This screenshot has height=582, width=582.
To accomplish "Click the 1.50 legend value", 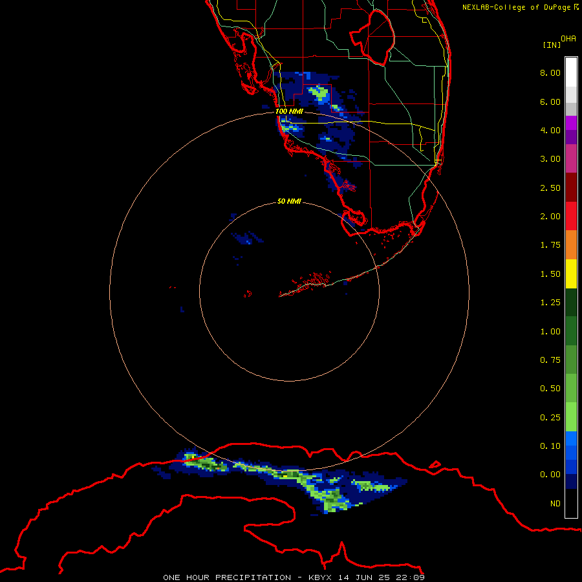I will (550, 274).
